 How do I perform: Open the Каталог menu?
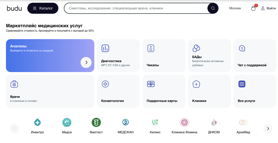click(43, 8)
